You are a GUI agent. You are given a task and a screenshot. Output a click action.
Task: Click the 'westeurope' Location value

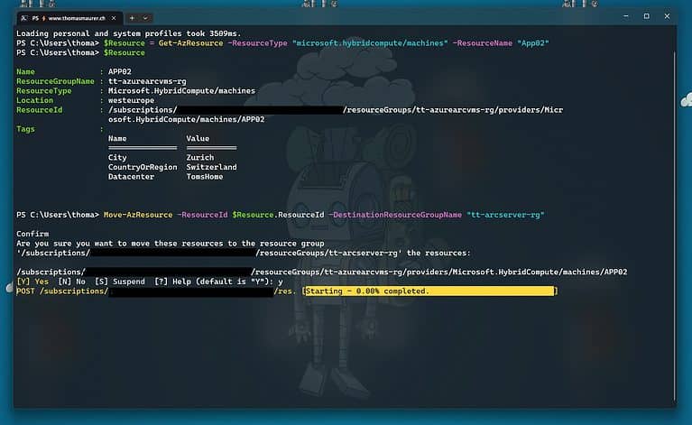[131, 100]
